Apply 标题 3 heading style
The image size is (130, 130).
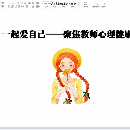pos(73,5)
